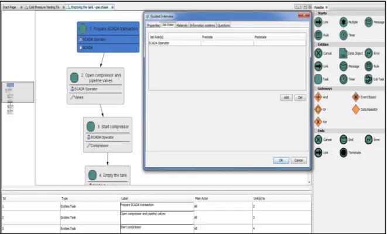Switch to the Materials tab
Viewport: 387px width, 234px height.
click(182, 25)
